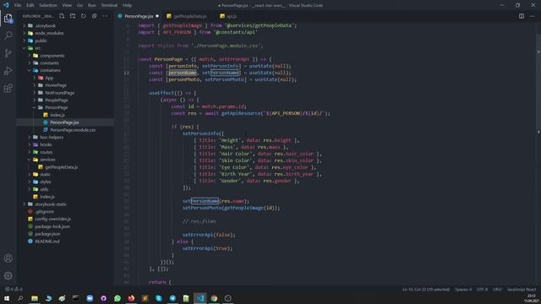
Task: Collapse the services folder
Action: [47, 160]
